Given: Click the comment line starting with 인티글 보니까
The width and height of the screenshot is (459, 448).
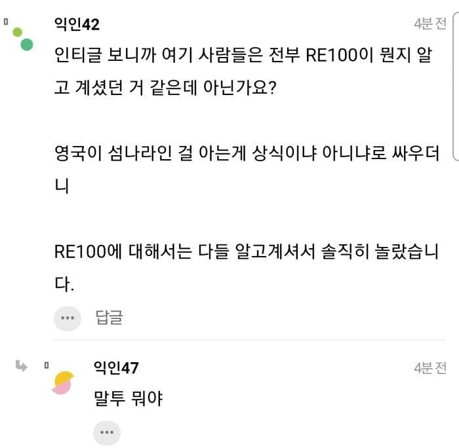Looking at the screenshot, I should pyautogui.click(x=243, y=56).
